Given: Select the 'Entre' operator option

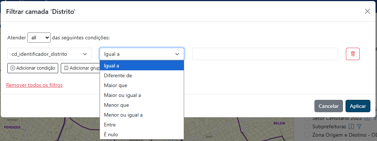Looking at the screenshot, I should [142, 125].
